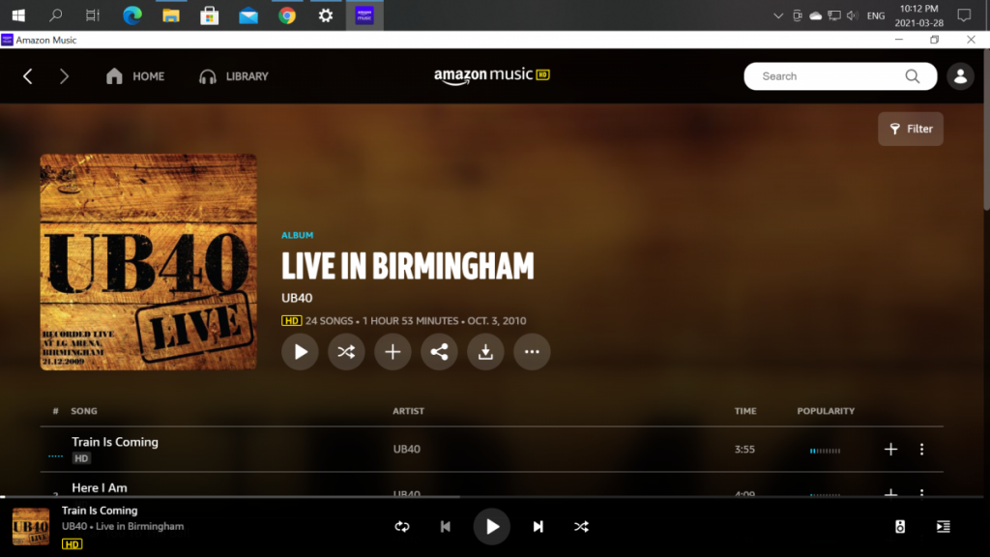Viewport: 990px width, 557px height.
Task: Click the Amazon Music HD logo
Action: pos(492,75)
